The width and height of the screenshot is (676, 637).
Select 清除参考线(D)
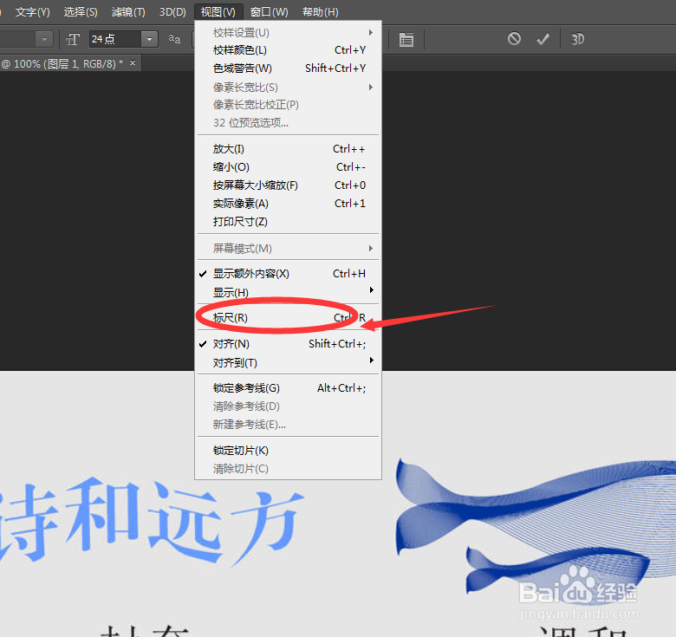click(288, 406)
